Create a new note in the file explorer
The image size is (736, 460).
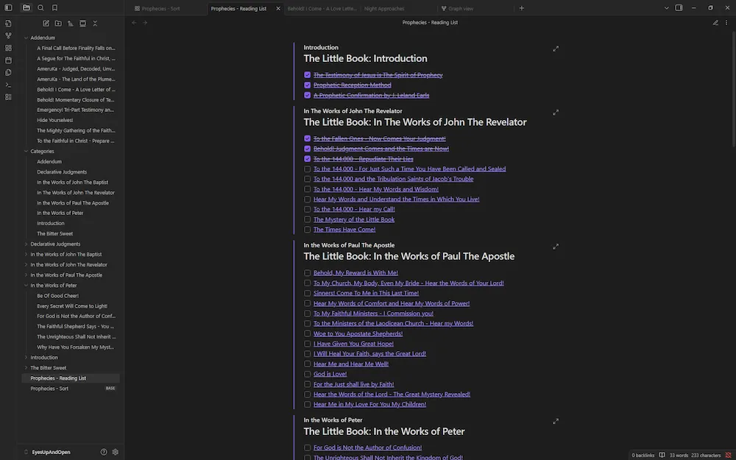46,23
